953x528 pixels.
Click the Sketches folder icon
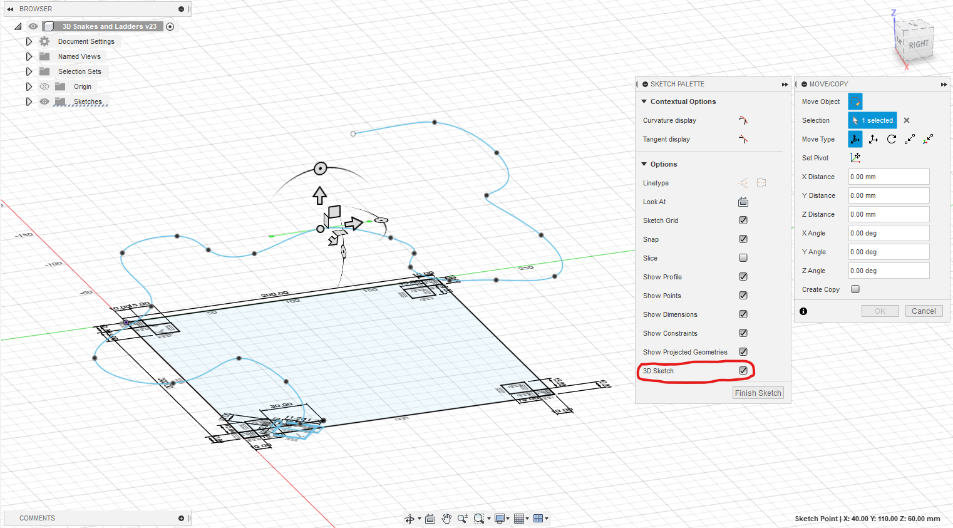(x=60, y=101)
